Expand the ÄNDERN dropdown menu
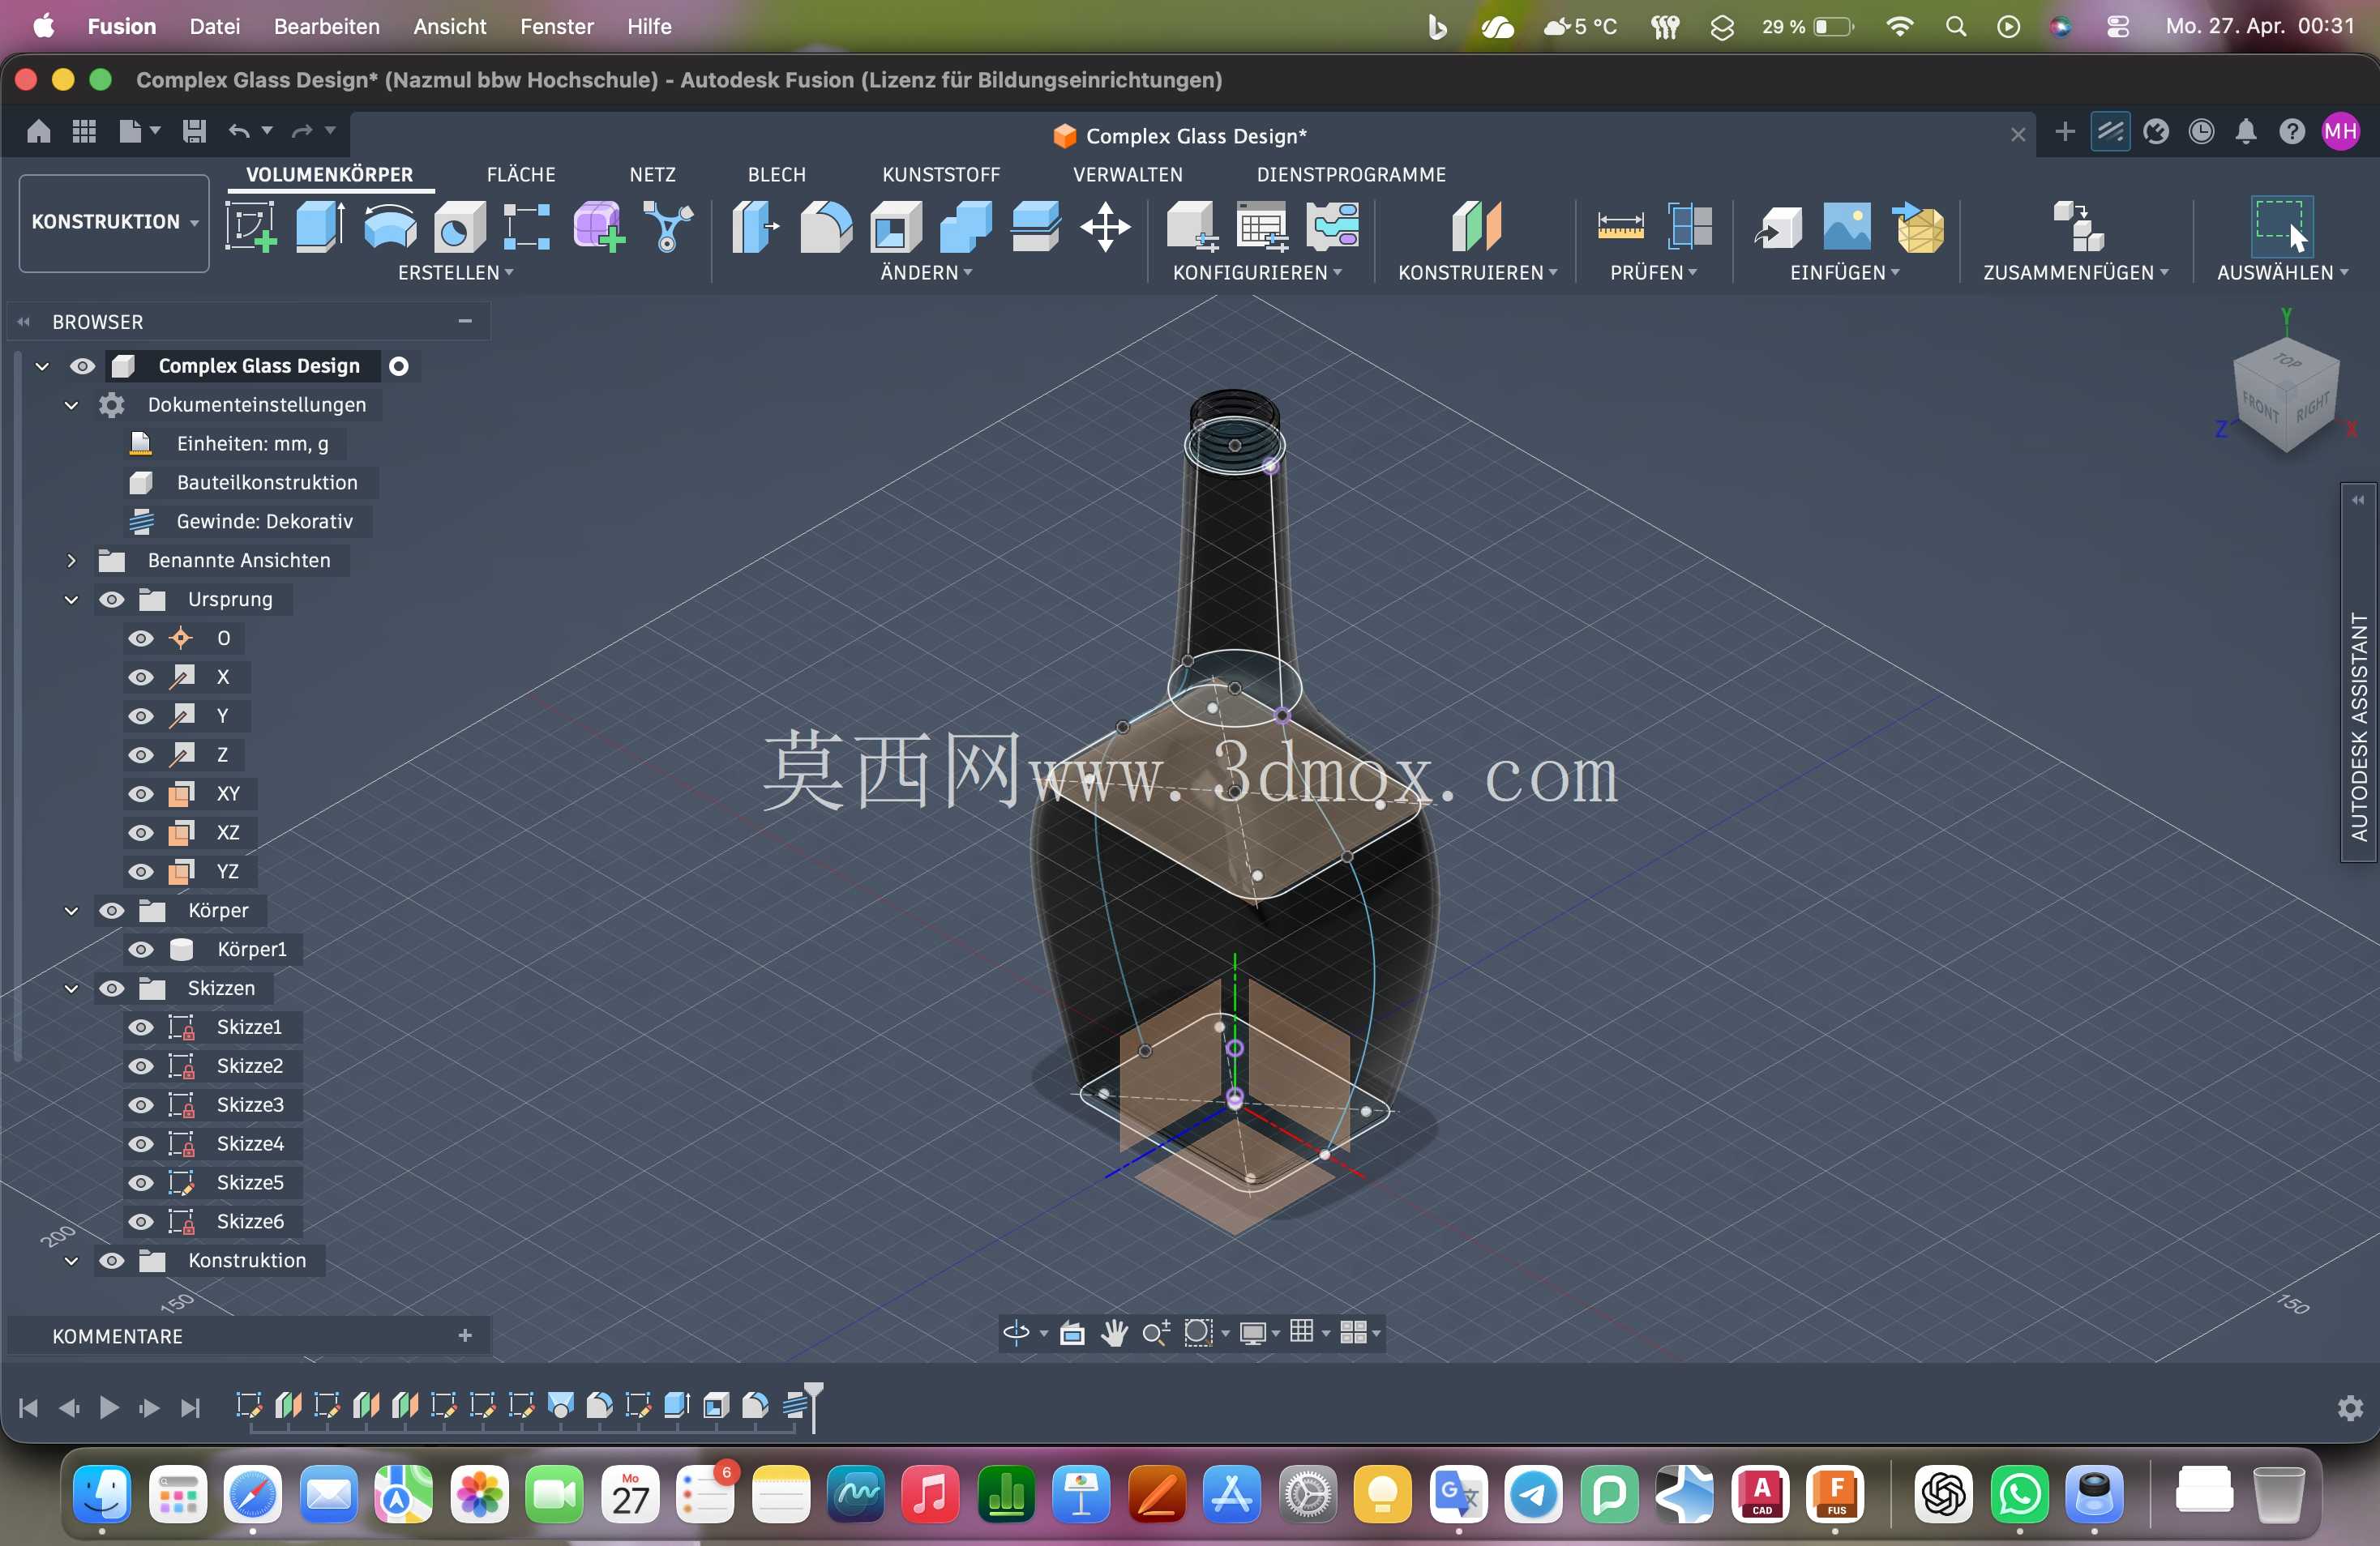This screenshot has width=2380, height=1546. click(926, 273)
